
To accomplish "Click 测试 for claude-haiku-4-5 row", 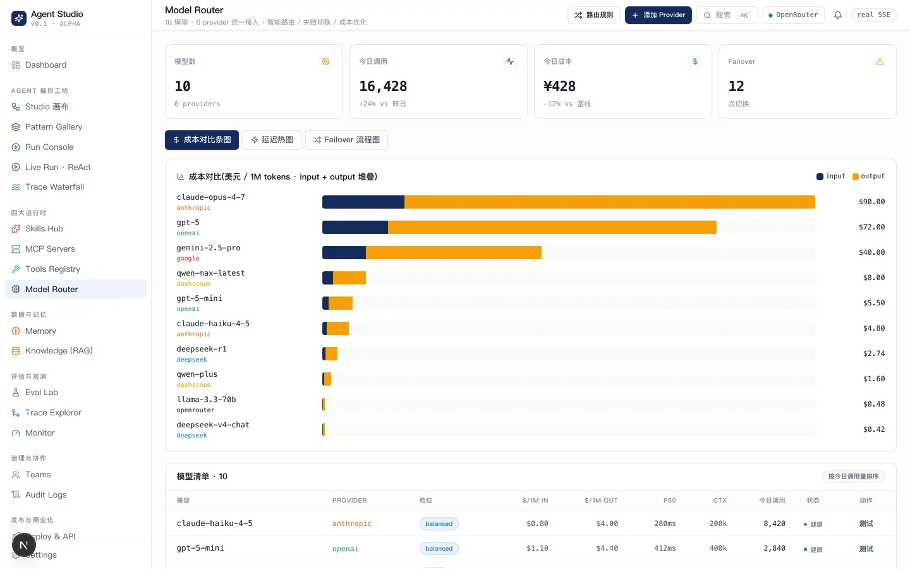I will click(x=866, y=524).
